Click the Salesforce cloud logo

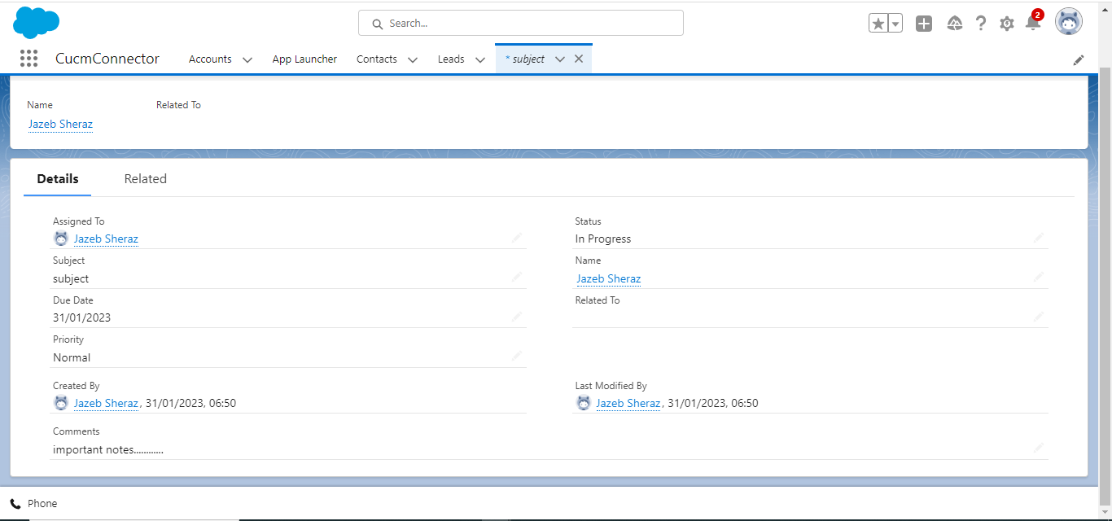[x=36, y=22]
